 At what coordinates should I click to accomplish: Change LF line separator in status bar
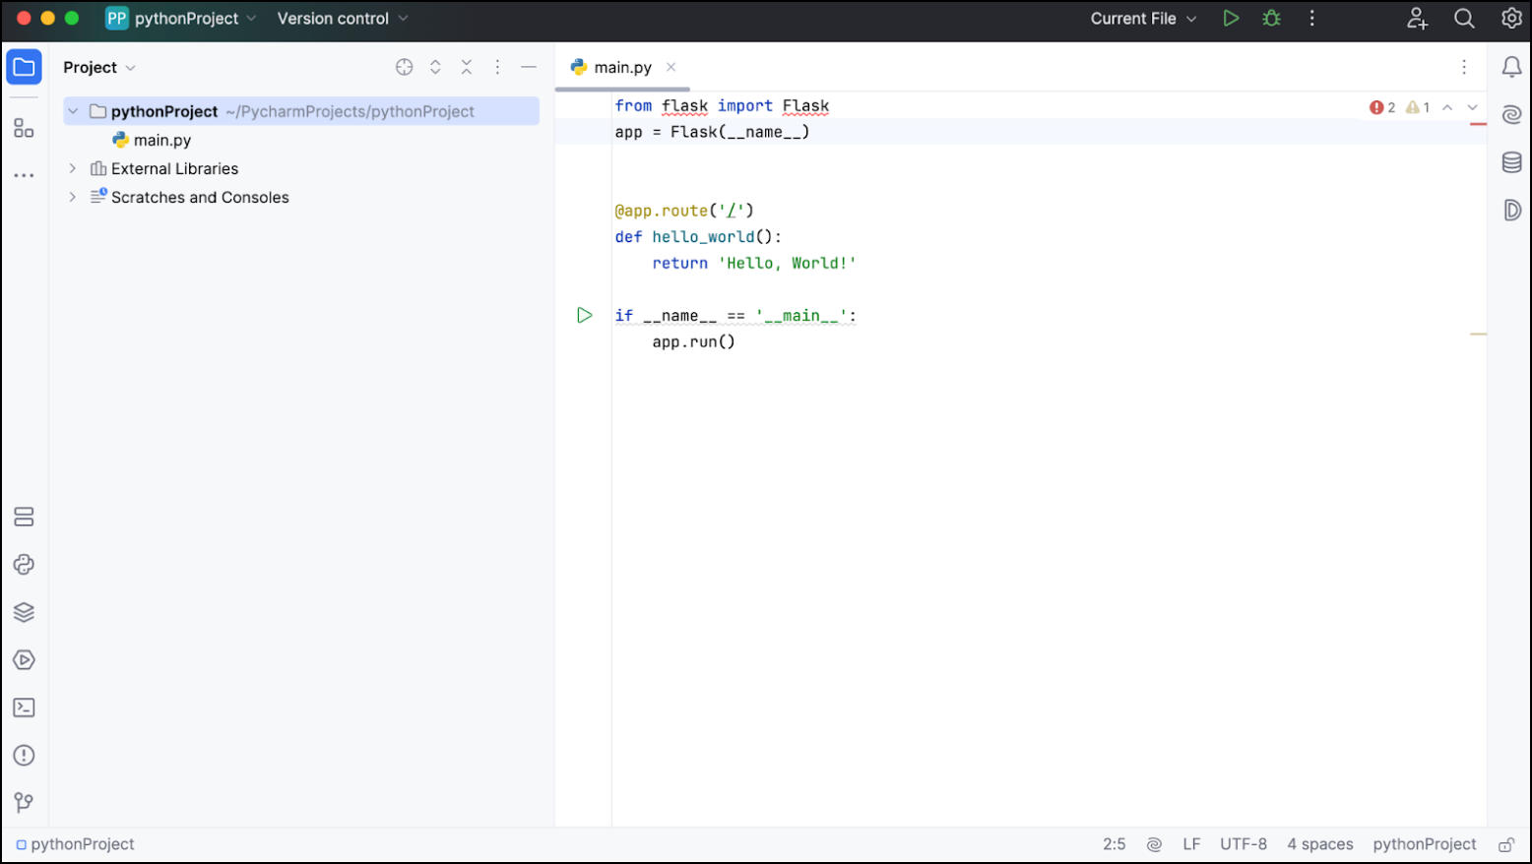(1191, 844)
